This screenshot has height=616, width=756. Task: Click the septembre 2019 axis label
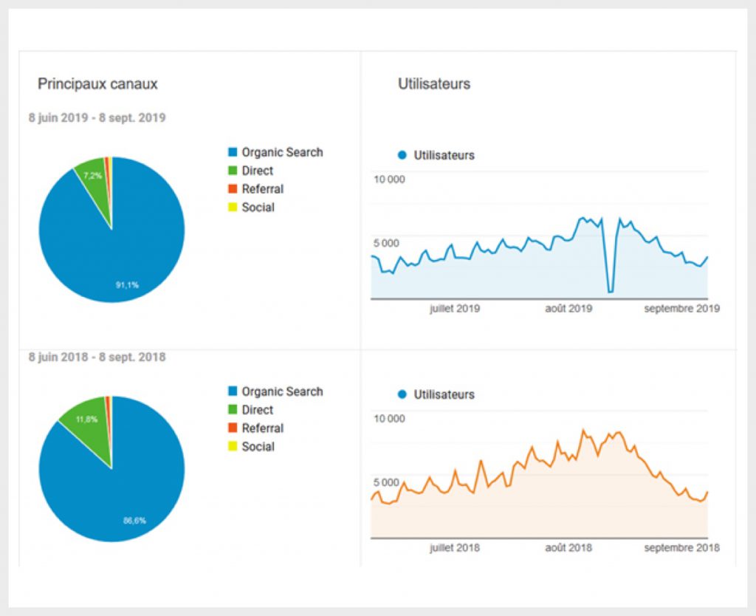(681, 309)
